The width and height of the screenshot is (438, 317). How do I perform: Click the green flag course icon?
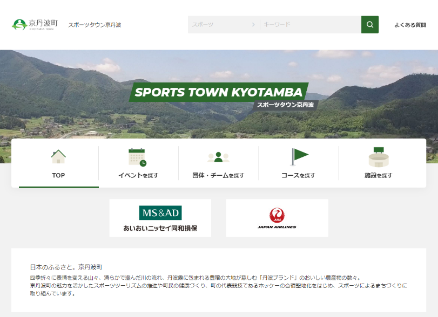tap(299, 156)
